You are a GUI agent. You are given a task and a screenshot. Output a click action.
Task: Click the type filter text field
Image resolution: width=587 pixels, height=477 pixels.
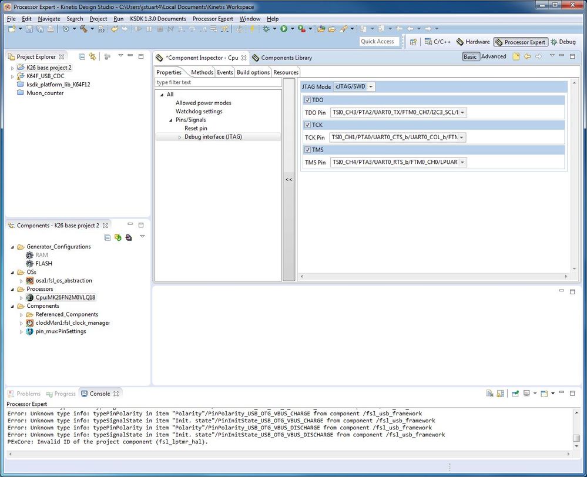(218, 82)
